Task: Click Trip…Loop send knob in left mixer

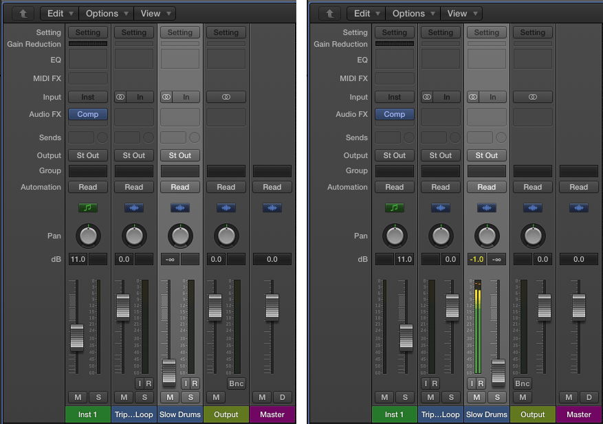Action: [x=149, y=137]
